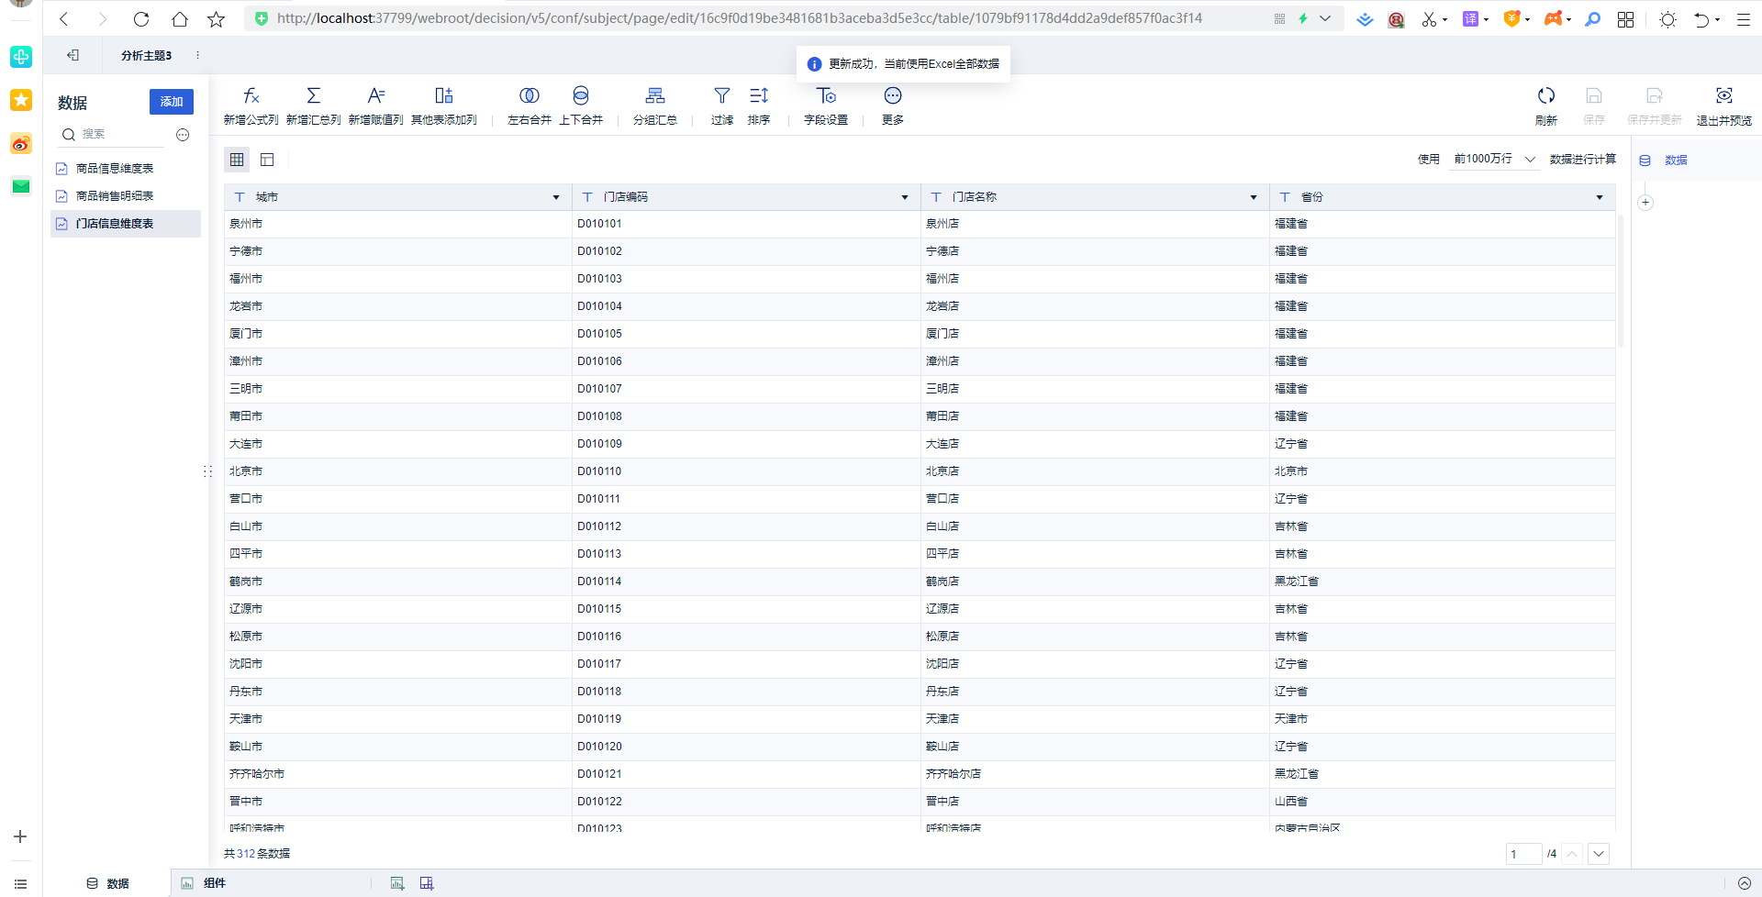Click the plus step icon in right panel
Viewport: 1762px width, 897px height.
[x=1645, y=203]
